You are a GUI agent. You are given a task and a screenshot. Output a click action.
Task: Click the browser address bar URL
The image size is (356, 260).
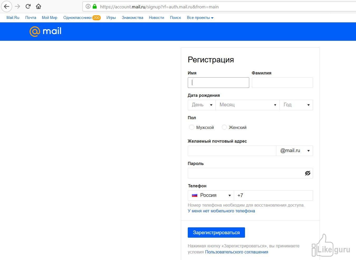(159, 7)
